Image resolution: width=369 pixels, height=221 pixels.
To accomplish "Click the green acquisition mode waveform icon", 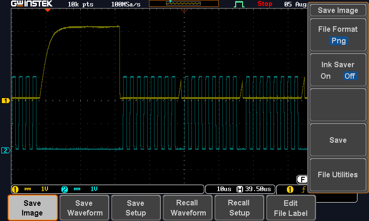I will 239,4.
